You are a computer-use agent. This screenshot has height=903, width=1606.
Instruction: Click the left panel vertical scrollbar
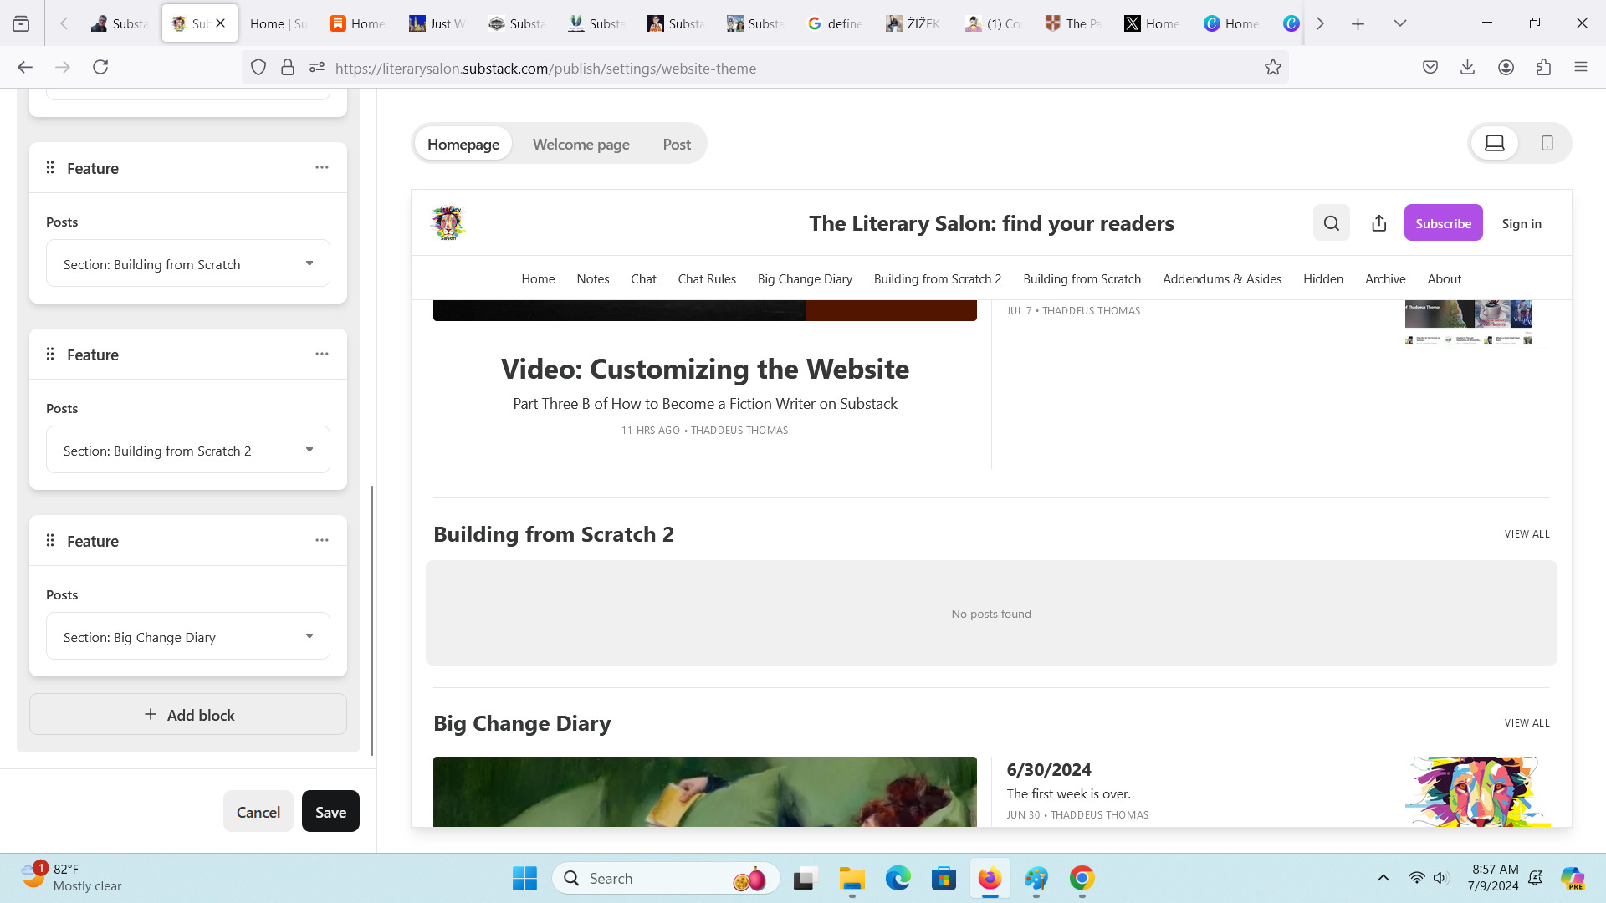coord(372,619)
